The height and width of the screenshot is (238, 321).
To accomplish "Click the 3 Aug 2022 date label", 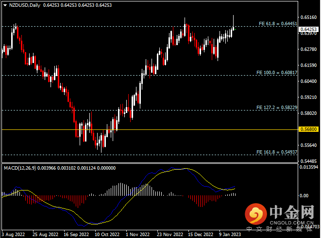I will (13, 234).
